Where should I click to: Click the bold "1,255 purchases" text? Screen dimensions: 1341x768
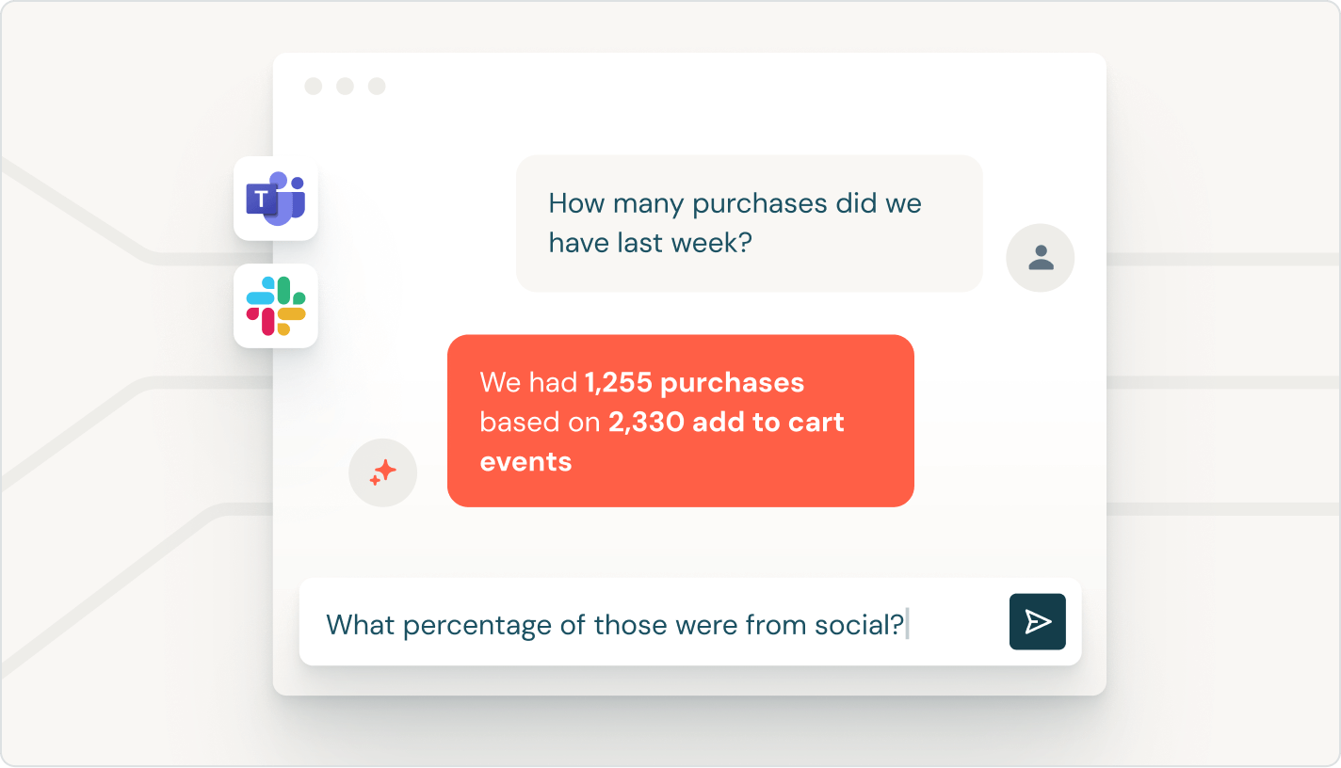click(694, 383)
